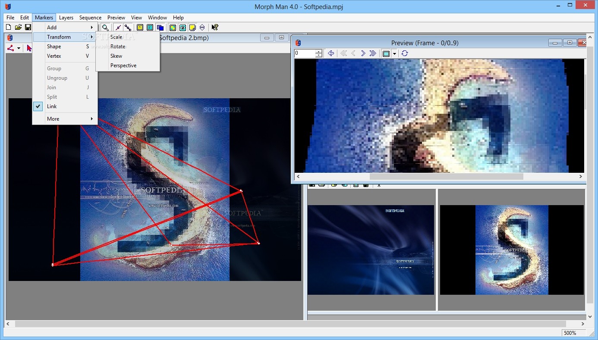Toggle the checked Link menu option
This screenshot has width=598, height=340.
point(65,106)
